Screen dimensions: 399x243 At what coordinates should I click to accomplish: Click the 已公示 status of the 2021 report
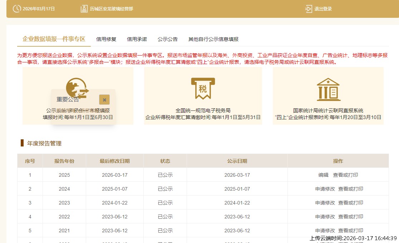tap(165, 230)
